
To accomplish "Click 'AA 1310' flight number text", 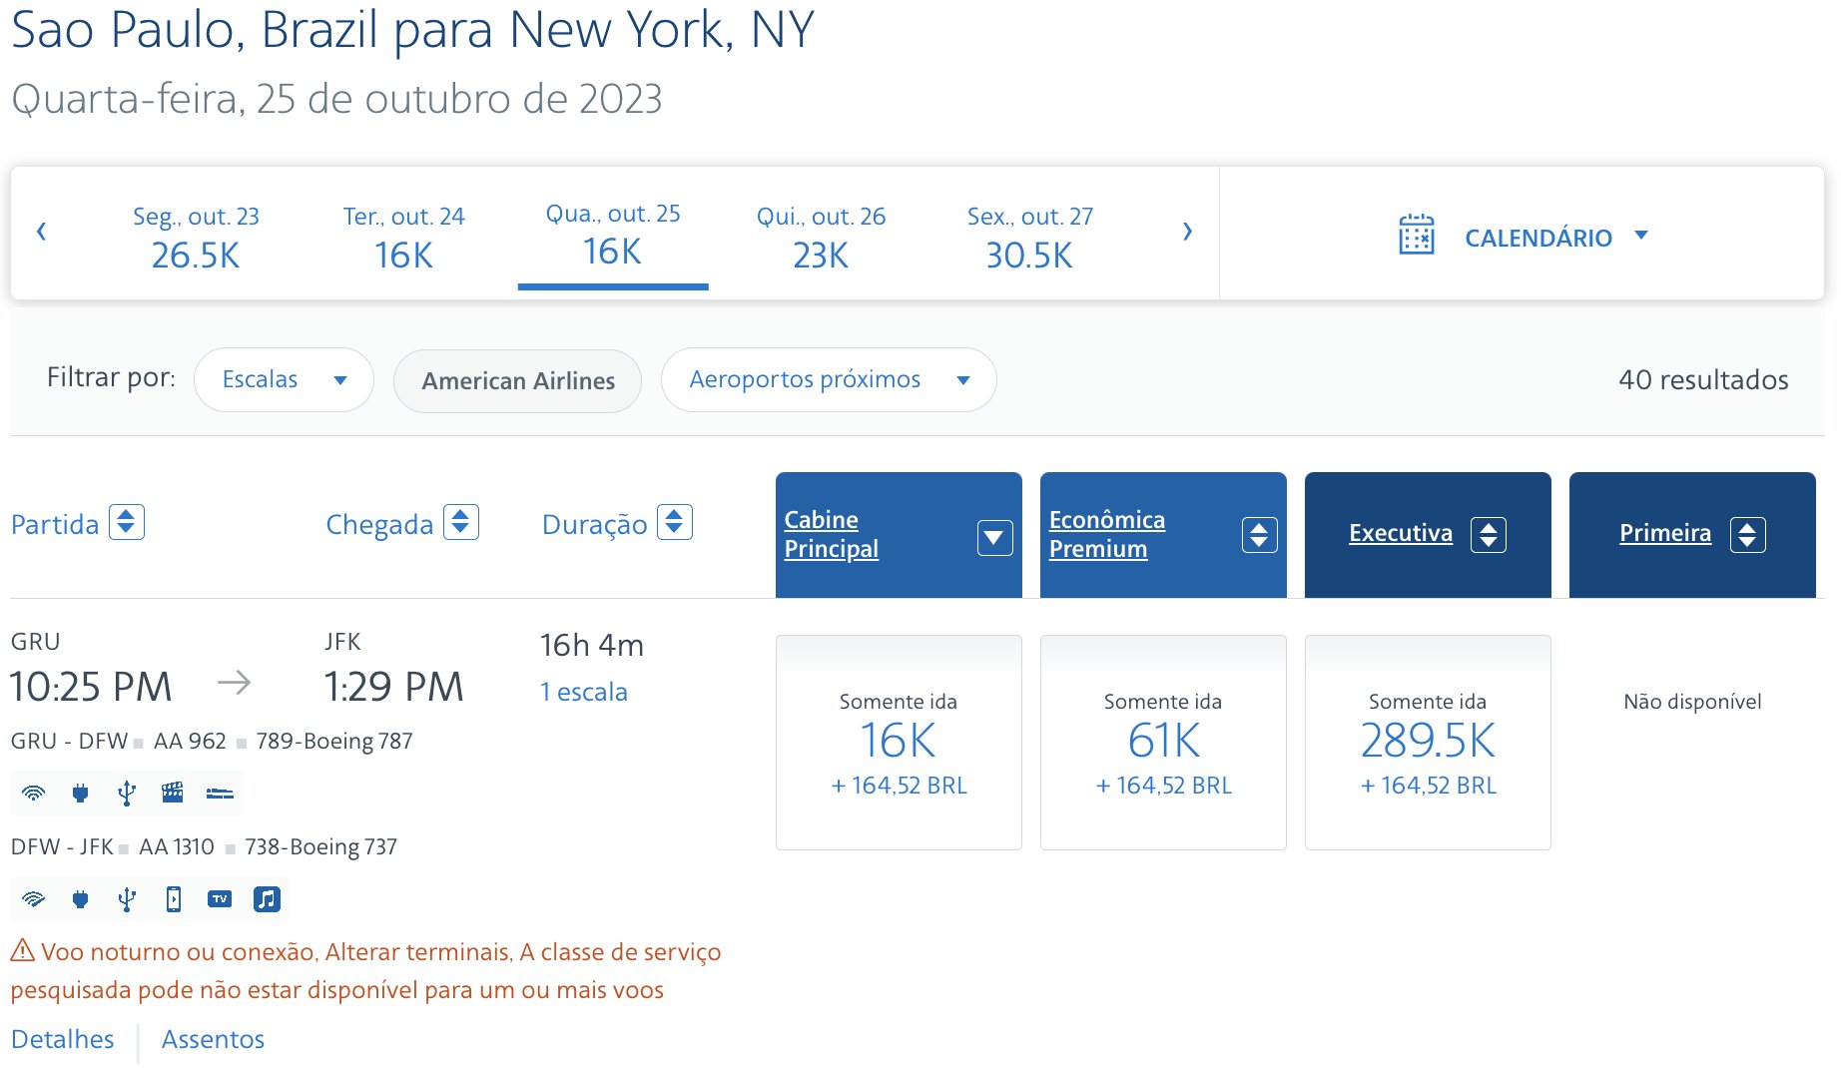I will click(x=177, y=846).
